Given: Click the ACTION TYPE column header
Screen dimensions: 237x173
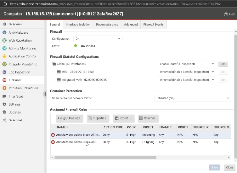Looking at the screenshot, I should [113, 127].
